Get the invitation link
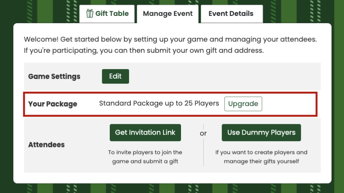The width and height of the screenshot is (344, 193). tap(145, 133)
